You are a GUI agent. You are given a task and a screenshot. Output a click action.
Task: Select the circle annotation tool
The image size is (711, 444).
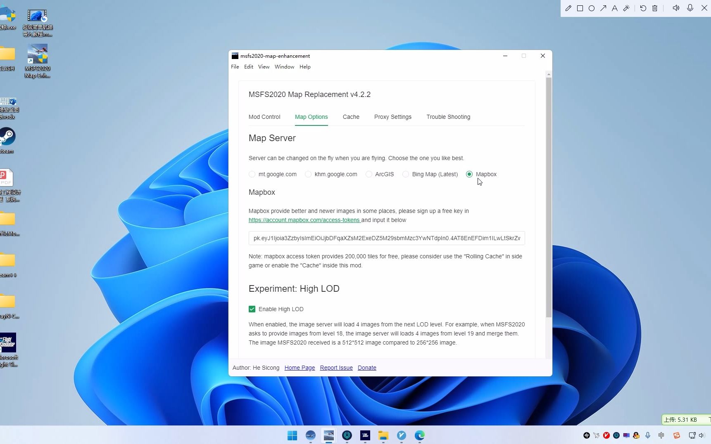(592, 8)
